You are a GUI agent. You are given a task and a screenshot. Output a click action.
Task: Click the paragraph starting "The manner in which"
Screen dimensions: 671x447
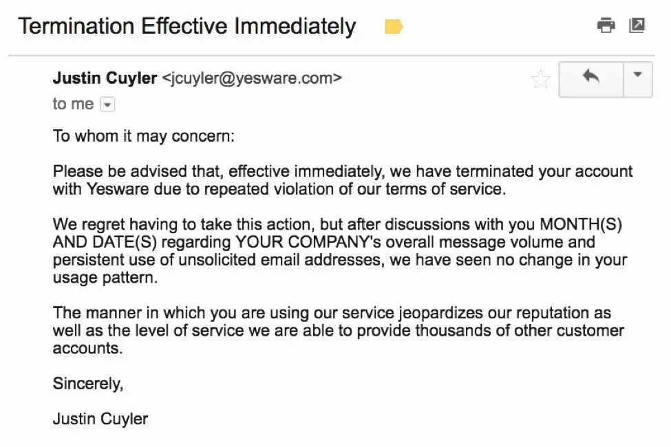pos(338,331)
